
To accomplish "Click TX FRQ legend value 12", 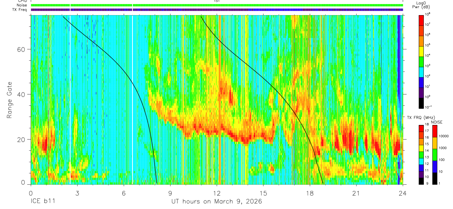I will coord(427,164).
